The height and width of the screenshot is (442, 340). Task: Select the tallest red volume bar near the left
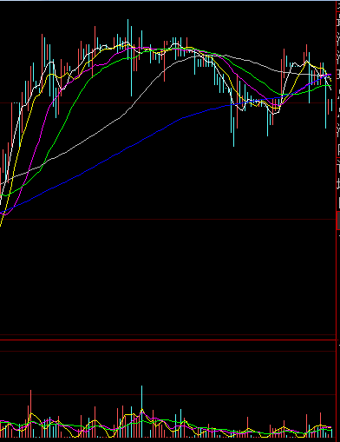[31, 413]
